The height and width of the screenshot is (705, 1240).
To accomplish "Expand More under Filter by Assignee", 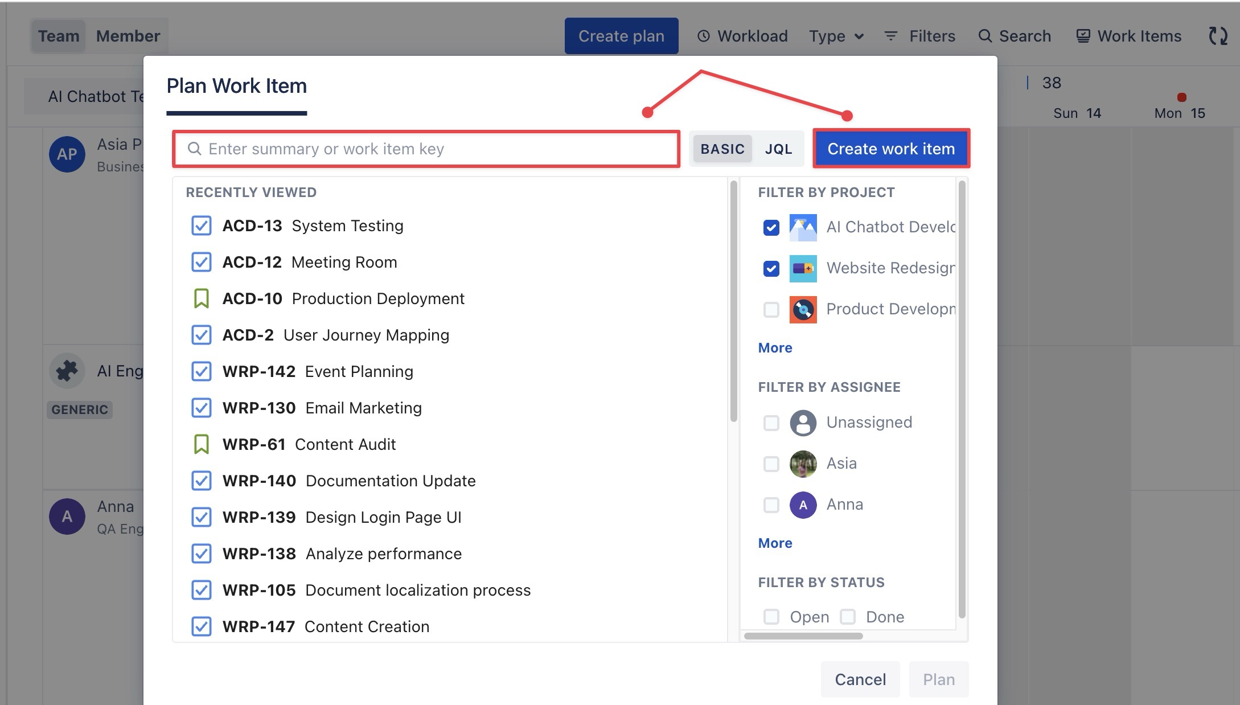I will (775, 543).
